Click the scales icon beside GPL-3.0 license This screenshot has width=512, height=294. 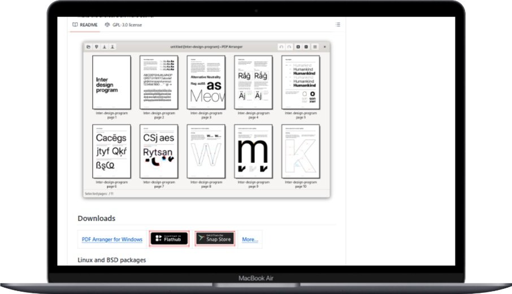pyautogui.click(x=107, y=25)
